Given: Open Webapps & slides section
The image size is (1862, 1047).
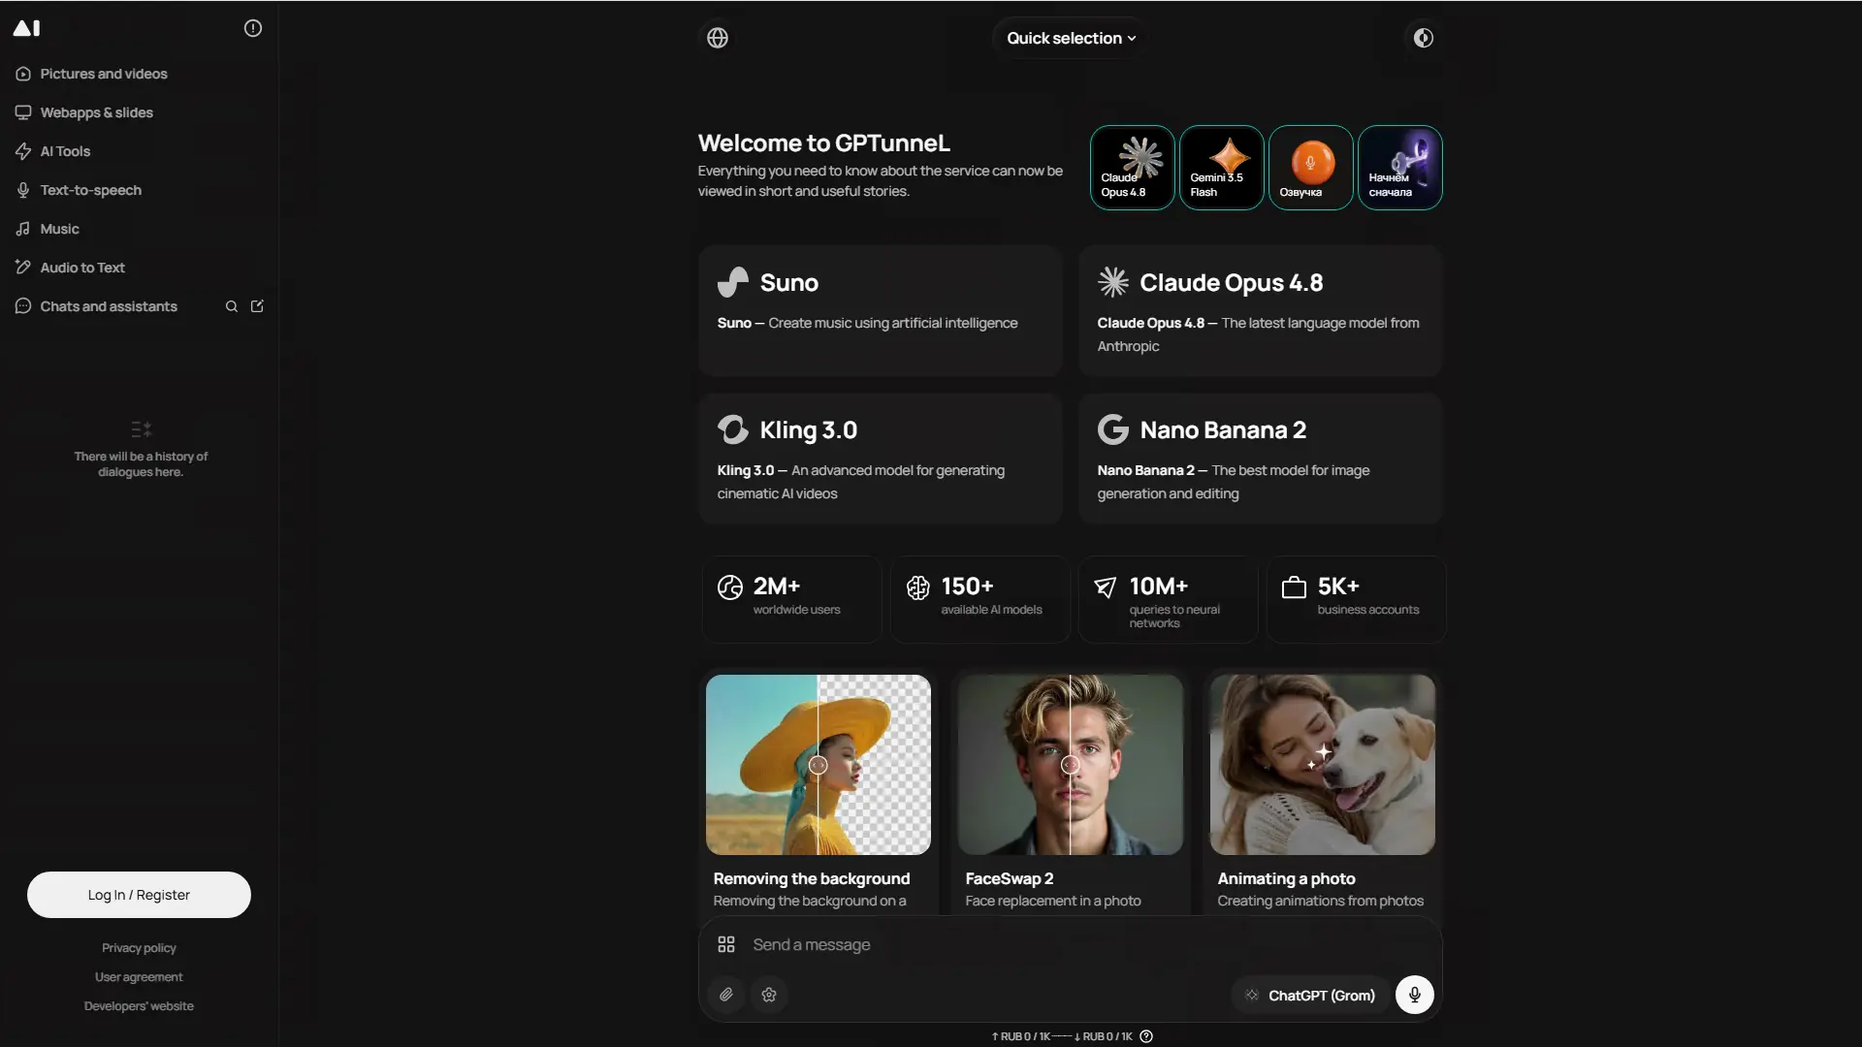Looking at the screenshot, I should click(x=97, y=112).
